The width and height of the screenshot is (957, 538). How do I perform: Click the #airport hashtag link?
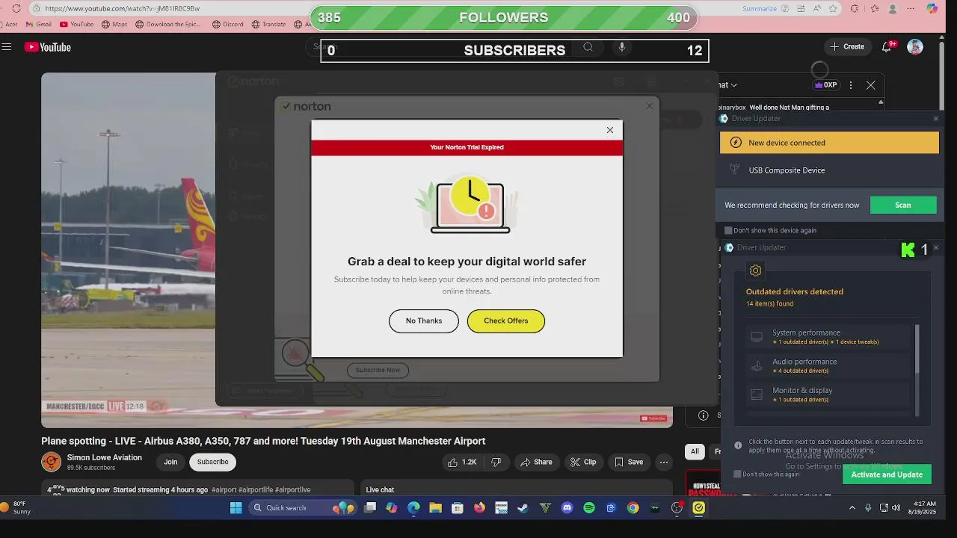[224, 490]
